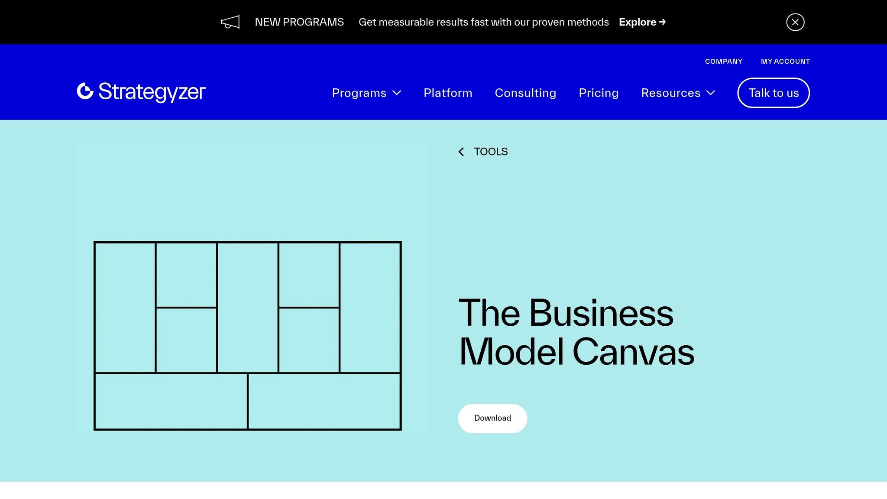This screenshot has height=499, width=887.
Task: Click the "Get measurable results fast" banner text
Action: tap(484, 22)
